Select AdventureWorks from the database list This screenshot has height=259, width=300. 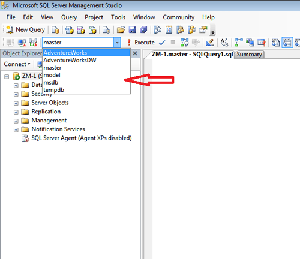(86, 53)
